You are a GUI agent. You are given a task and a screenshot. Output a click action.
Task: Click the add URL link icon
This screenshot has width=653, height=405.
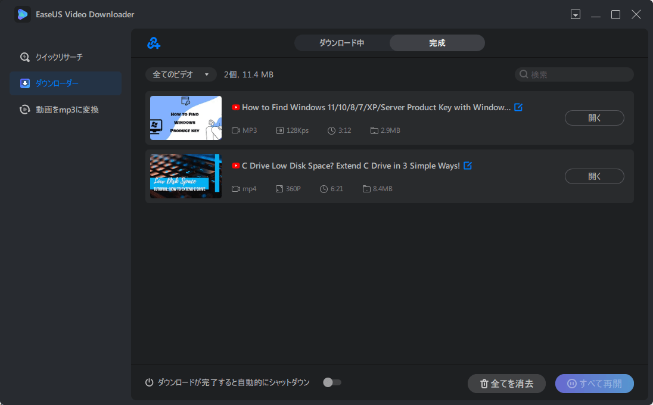click(x=154, y=43)
